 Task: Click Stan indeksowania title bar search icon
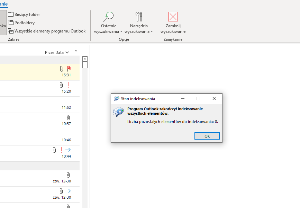click(x=116, y=98)
